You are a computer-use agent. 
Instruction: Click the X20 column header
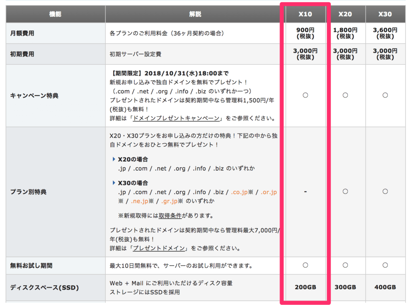[345, 14]
